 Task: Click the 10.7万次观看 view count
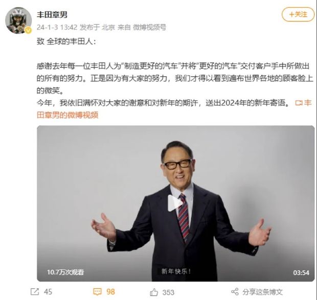pos(65,272)
